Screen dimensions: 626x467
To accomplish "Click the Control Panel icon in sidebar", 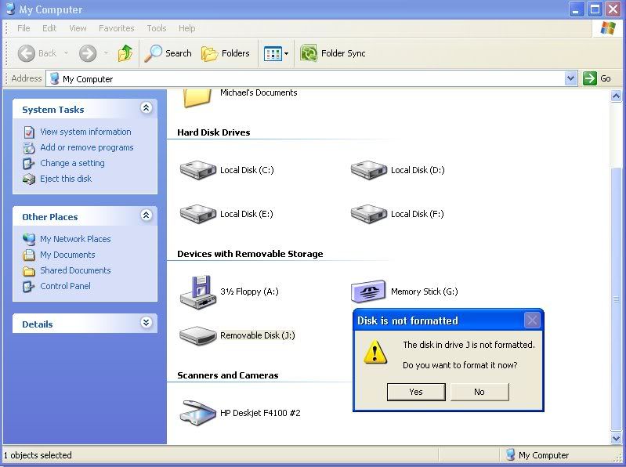I will 29,286.
